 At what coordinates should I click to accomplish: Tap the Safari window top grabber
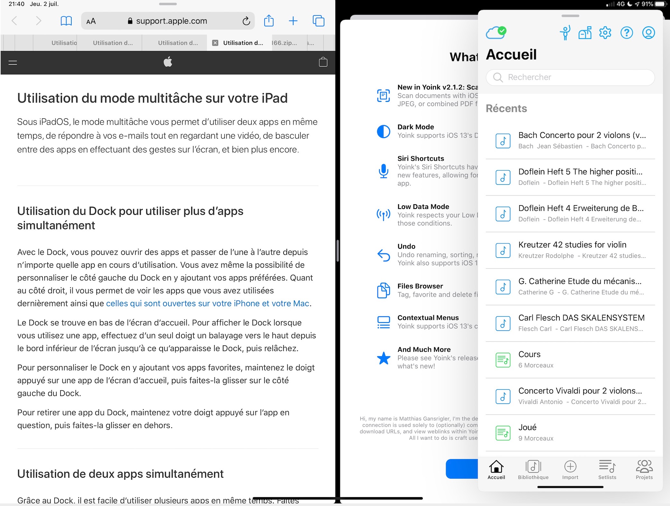click(167, 4)
